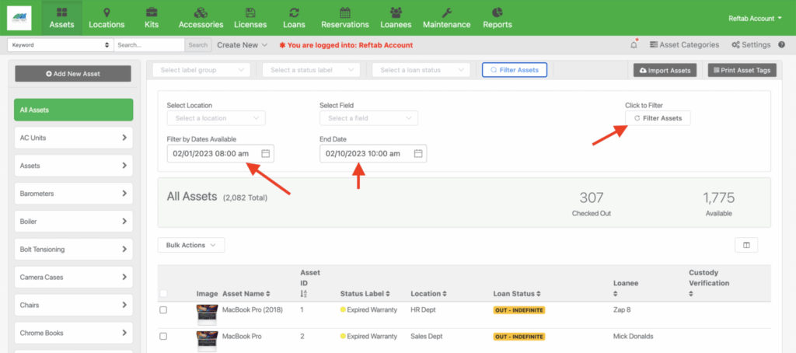Click loanee name Mick Donalds
796x353 pixels.
[x=633, y=336]
